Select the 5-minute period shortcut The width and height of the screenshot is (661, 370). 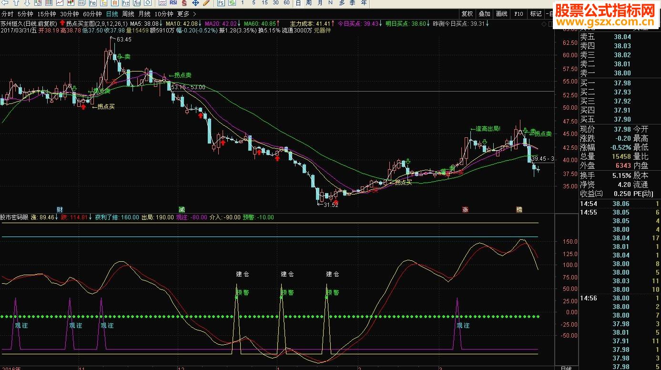pyautogui.click(x=254, y=3)
